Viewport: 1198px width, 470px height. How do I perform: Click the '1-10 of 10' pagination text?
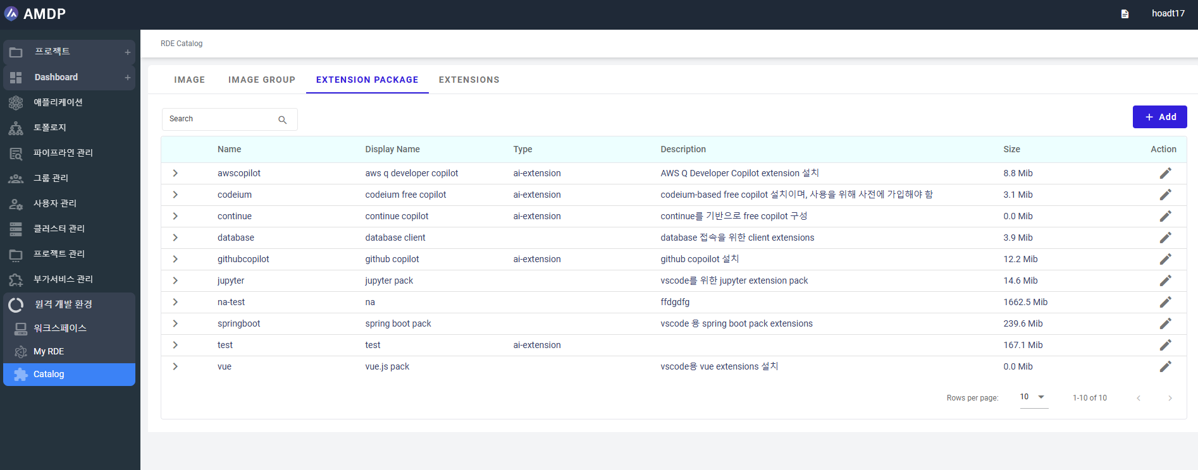1090,398
